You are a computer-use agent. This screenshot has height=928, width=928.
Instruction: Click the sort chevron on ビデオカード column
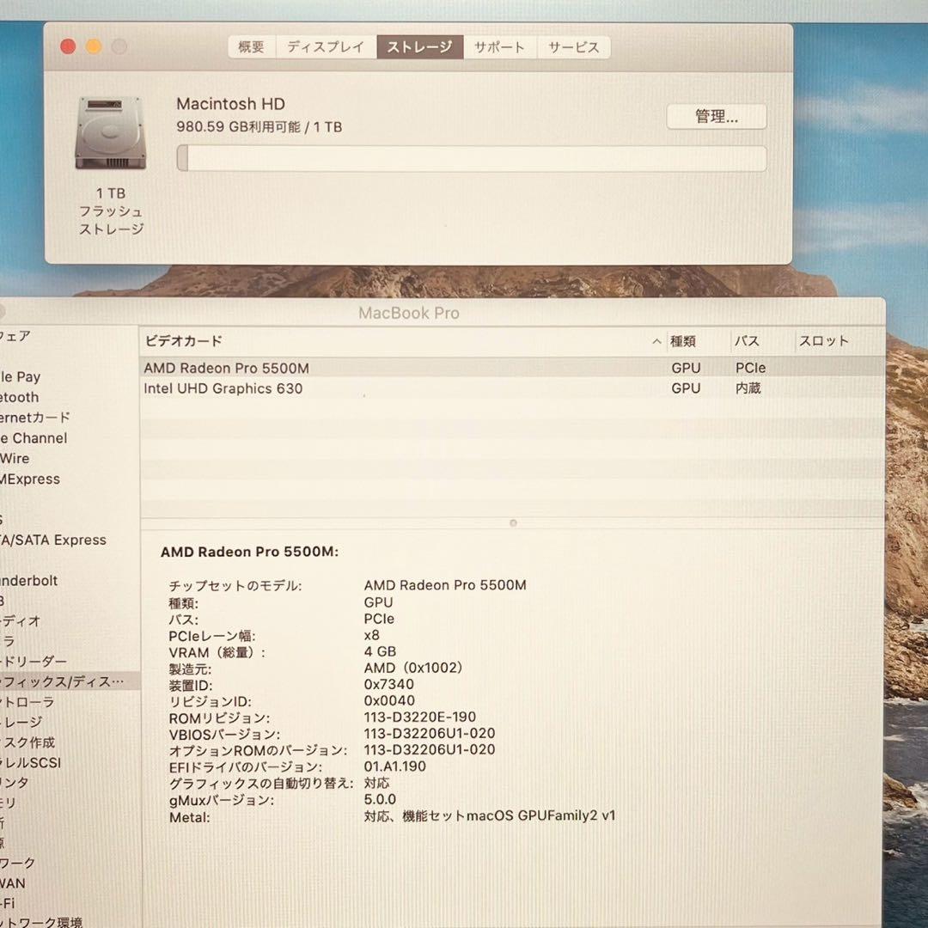(656, 341)
